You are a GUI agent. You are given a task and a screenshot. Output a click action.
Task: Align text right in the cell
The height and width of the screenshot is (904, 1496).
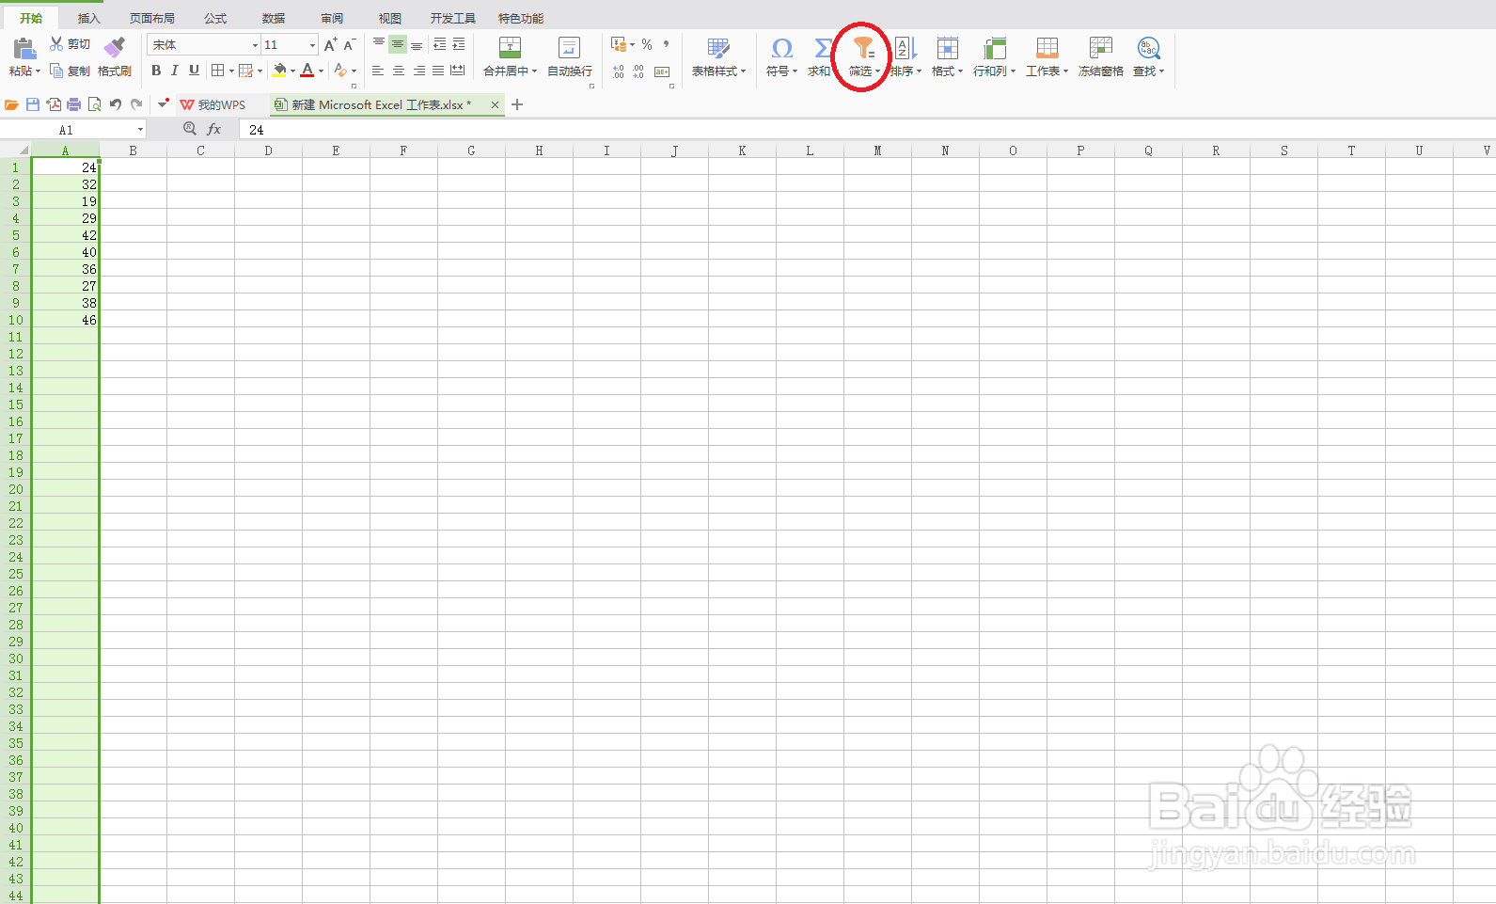click(x=418, y=71)
